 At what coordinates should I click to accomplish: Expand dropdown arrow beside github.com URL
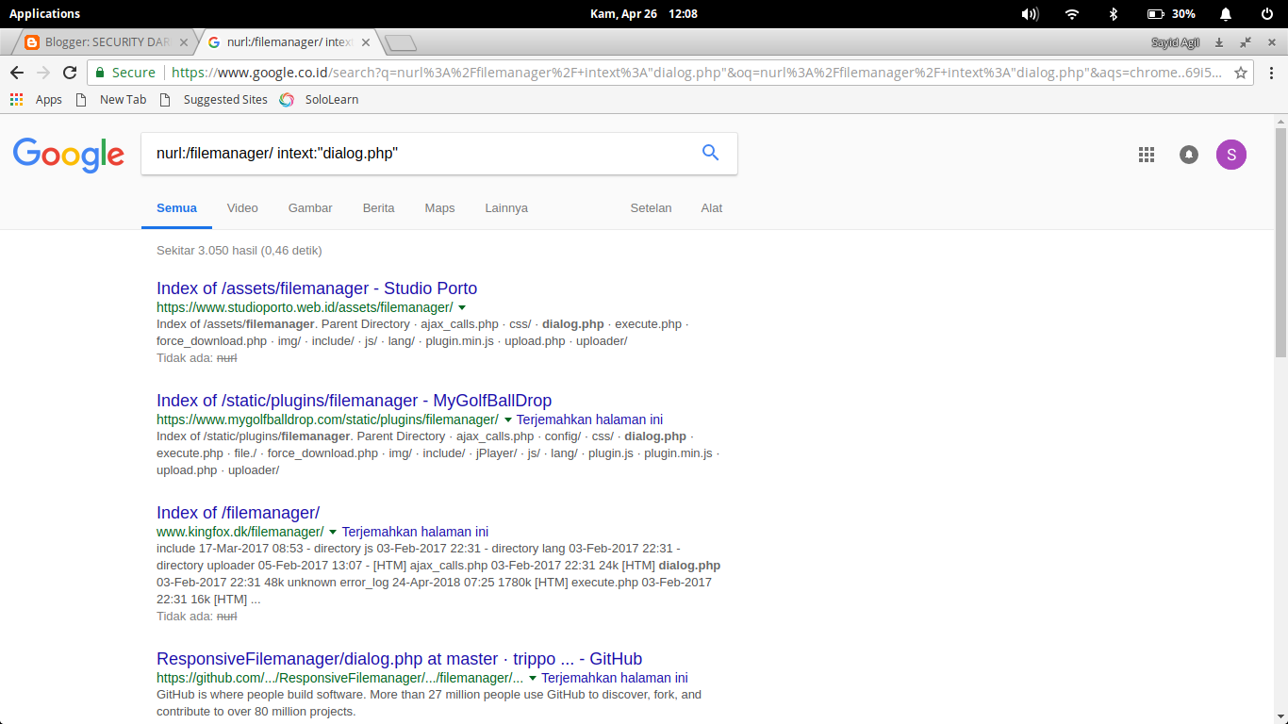[533, 678]
